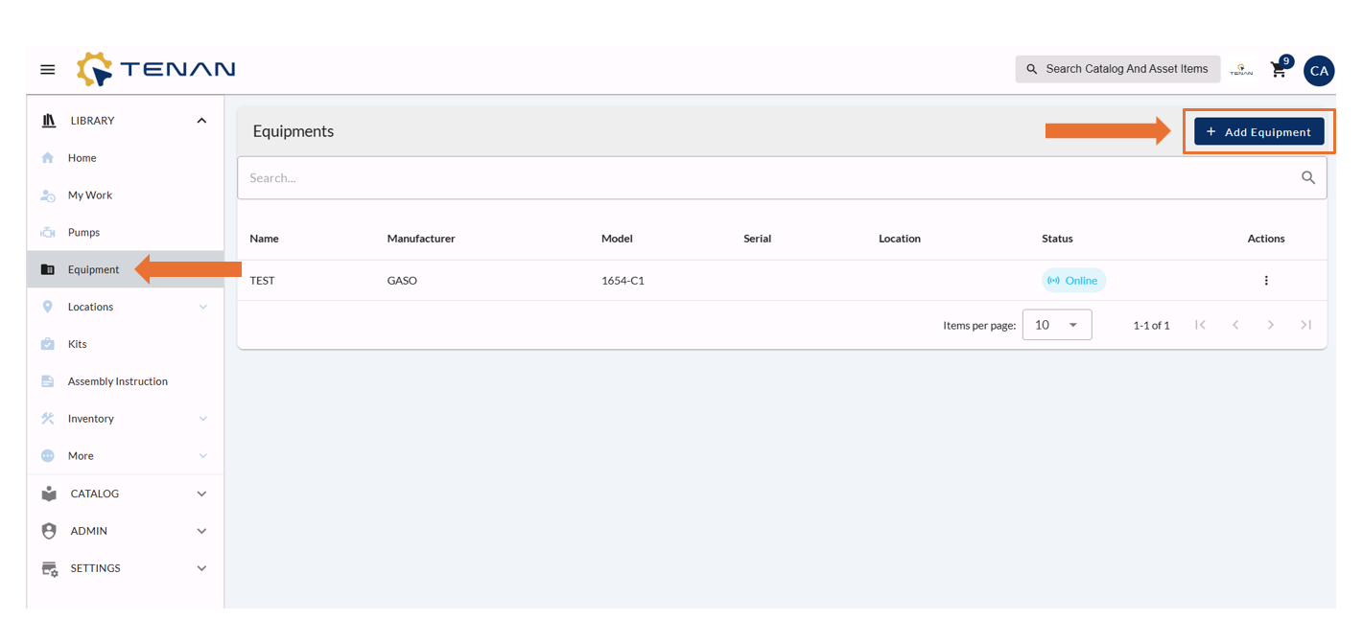Select Equipment in the sidebar
This screenshot has height=643, width=1363.
(x=125, y=269)
